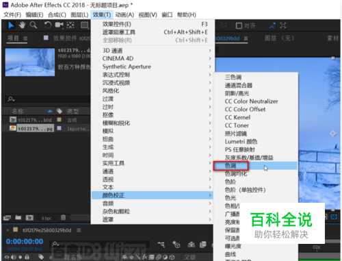Select the Selection arrow tool
Viewport: 342px width, 261px height.
pos(11,25)
